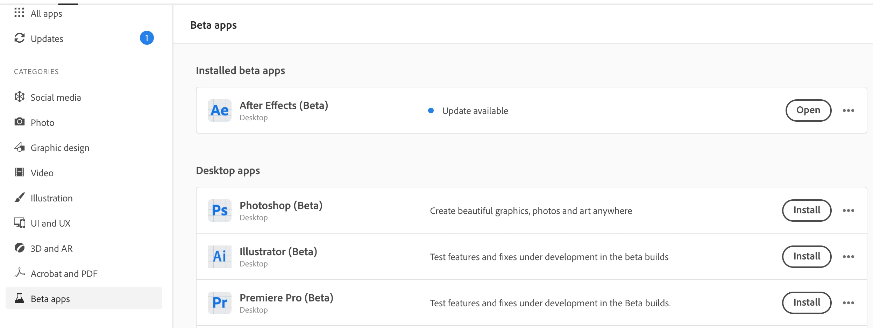The width and height of the screenshot is (873, 328).
Task: Install Illustrator (Beta)
Action: pyautogui.click(x=807, y=257)
